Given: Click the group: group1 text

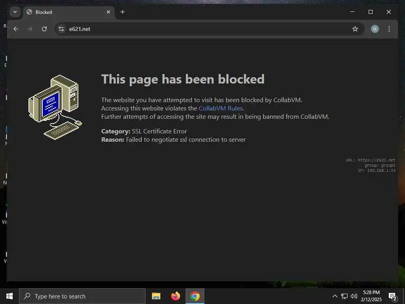Looking at the screenshot, I should pyautogui.click(x=380, y=165).
